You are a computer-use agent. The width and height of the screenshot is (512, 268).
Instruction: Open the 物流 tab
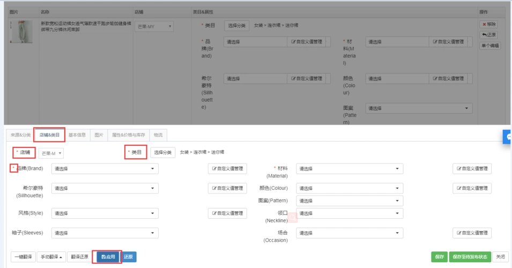158,135
